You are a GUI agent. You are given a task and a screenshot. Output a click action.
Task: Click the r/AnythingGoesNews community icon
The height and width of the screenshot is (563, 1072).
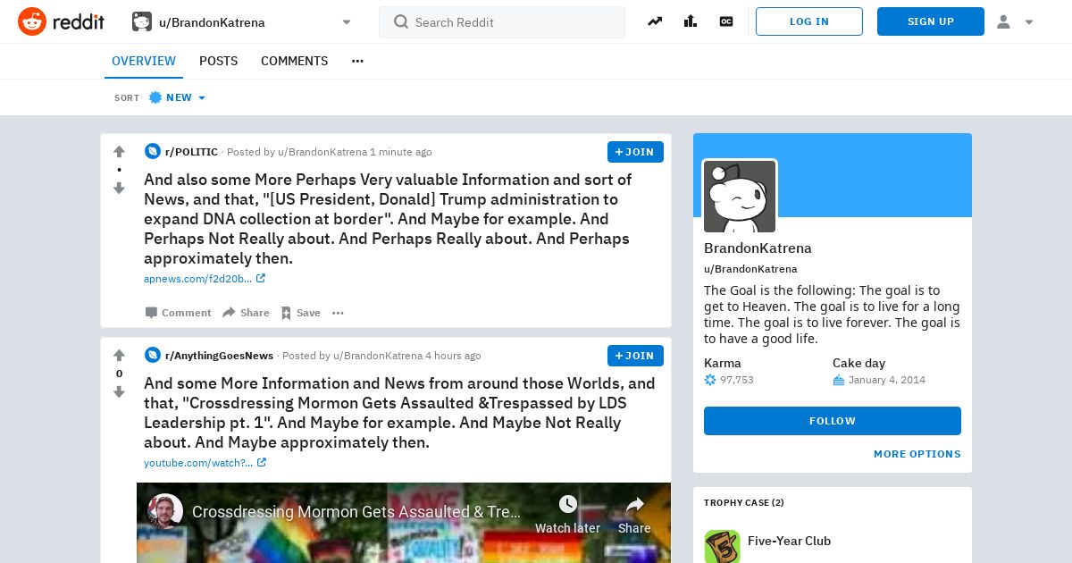click(153, 355)
